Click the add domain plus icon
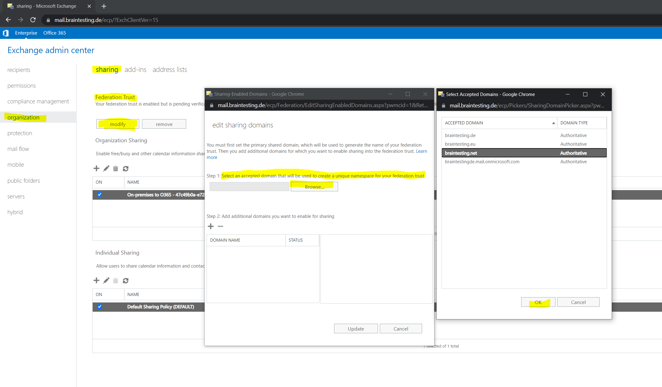This screenshot has width=662, height=387. [211, 226]
